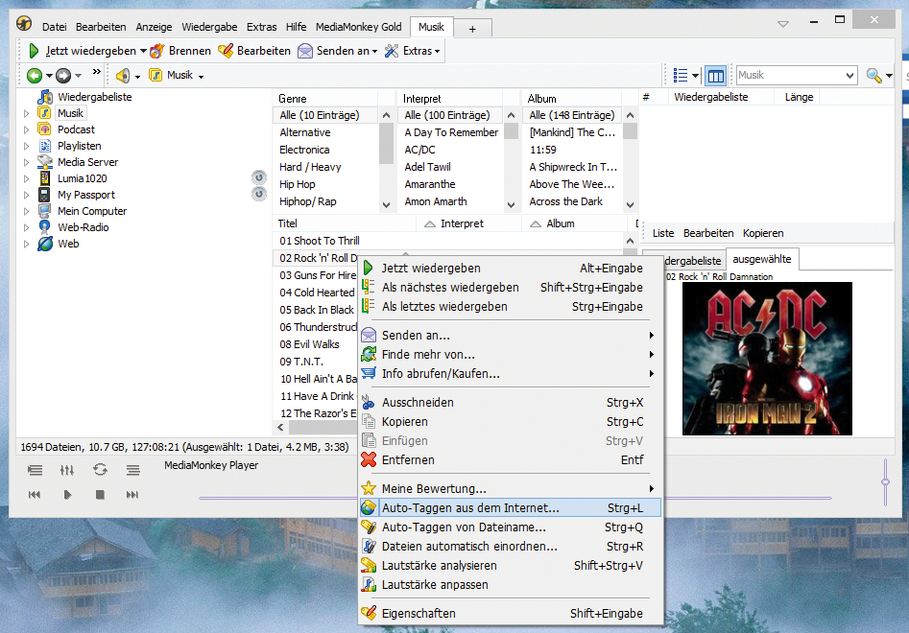Expand the Musik tree node

point(26,113)
